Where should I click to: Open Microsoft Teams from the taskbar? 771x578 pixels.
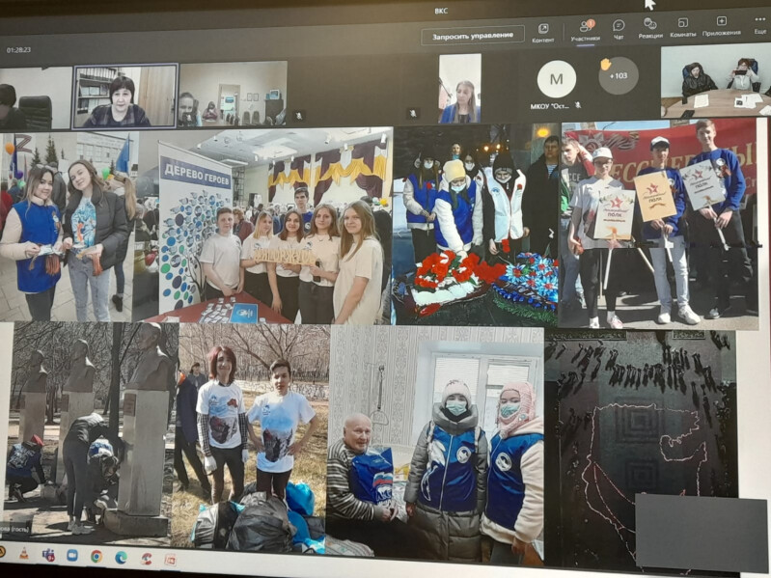tap(48, 555)
